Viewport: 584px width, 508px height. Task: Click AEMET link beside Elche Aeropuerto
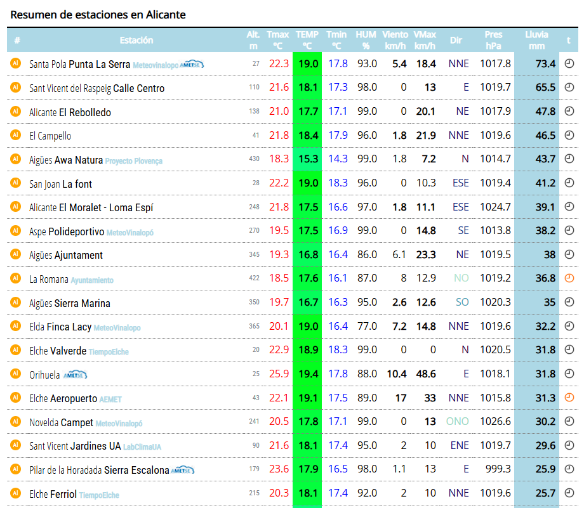[110, 400]
